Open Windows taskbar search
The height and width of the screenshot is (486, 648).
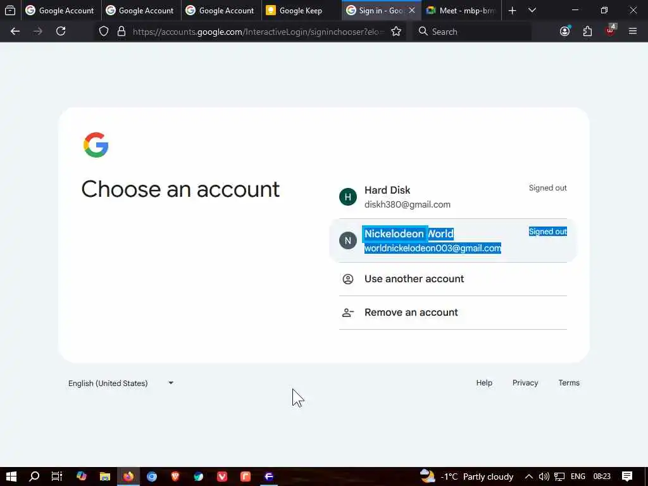coord(34,477)
